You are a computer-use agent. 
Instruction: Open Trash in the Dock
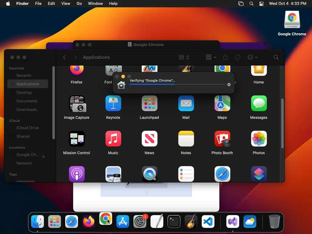click(x=275, y=222)
